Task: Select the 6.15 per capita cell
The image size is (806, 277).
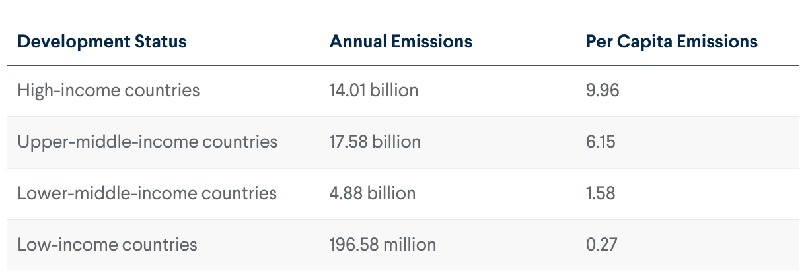Action: click(x=600, y=141)
